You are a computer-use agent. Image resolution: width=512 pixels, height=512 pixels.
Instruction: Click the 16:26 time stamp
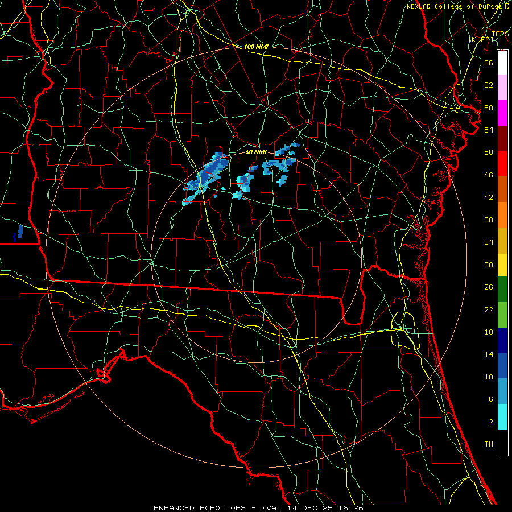351,508
